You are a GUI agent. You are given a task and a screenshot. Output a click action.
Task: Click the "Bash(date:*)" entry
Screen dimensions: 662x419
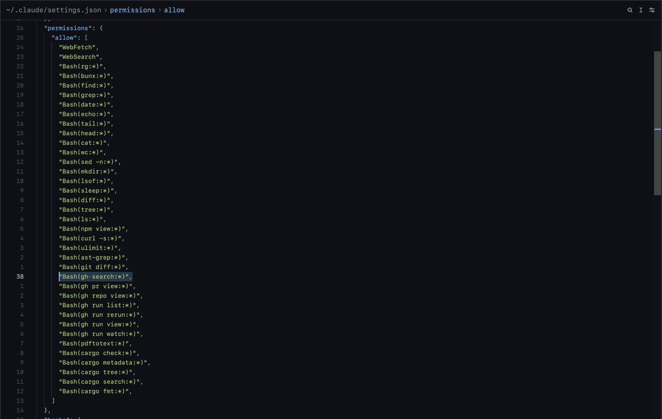pos(86,105)
